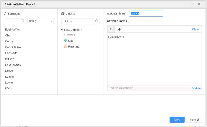Save the attribute
Screen dimensions: 207x127
tap(177, 120)
